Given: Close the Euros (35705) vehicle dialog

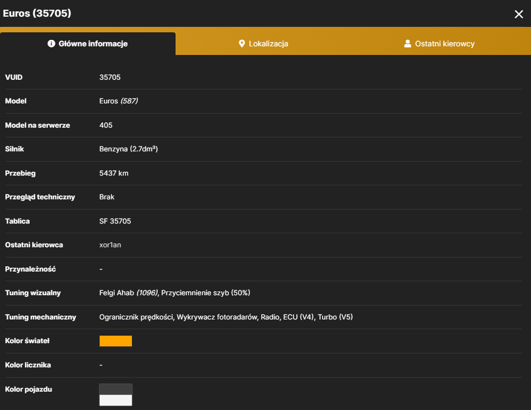Looking at the screenshot, I should coord(518,14).
